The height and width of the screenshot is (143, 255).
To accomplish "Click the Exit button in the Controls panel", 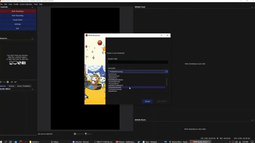I will [18, 28].
